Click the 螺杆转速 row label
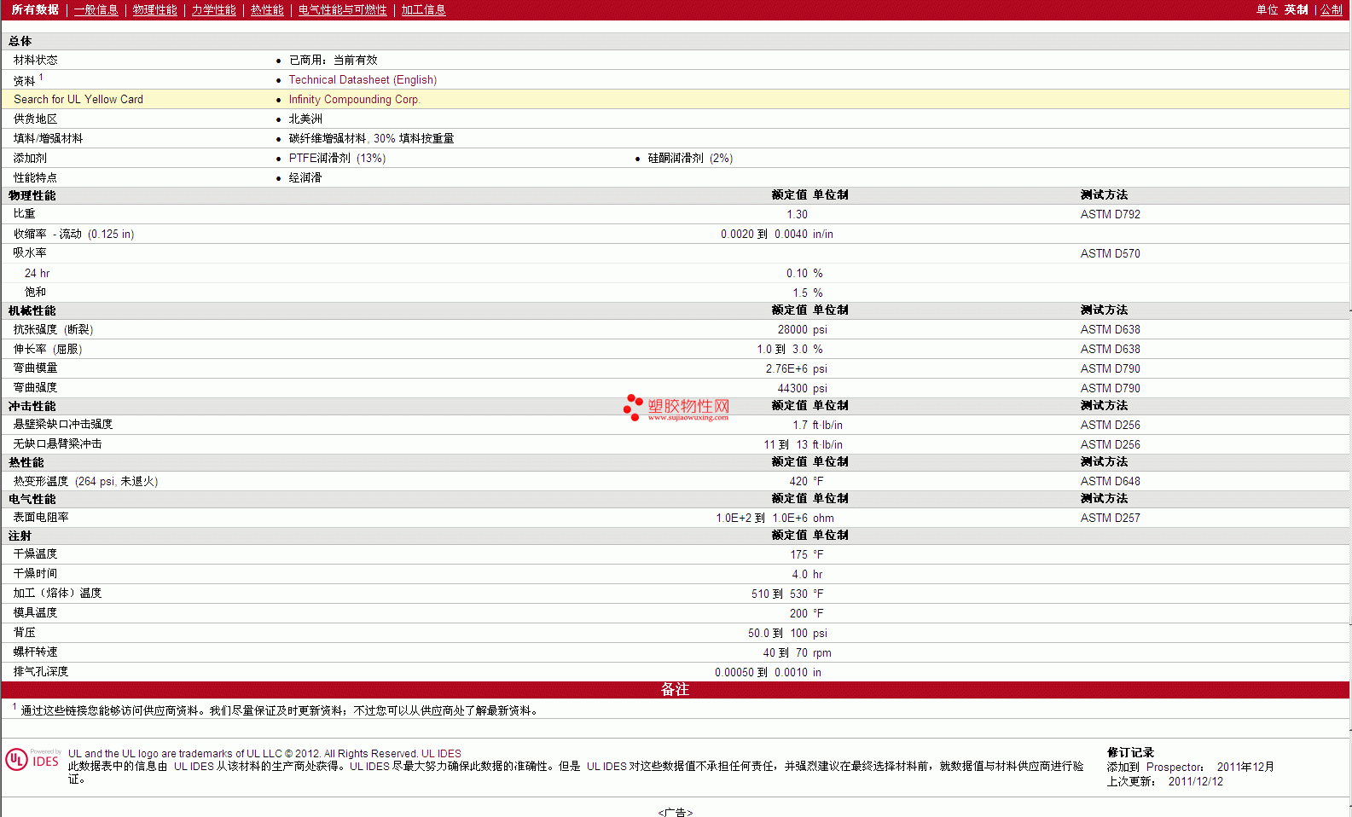Viewport: 1352px width, 817px height. tap(35, 652)
